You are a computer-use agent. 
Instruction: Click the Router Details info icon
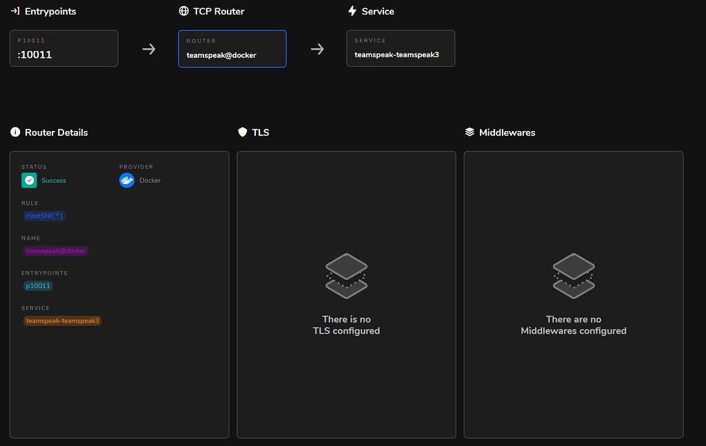click(x=14, y=132)
